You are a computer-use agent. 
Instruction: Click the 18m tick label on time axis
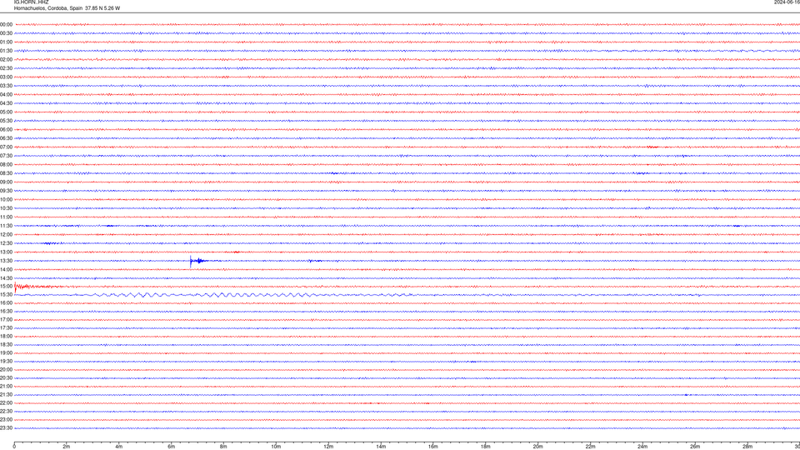tap(485, 447)
